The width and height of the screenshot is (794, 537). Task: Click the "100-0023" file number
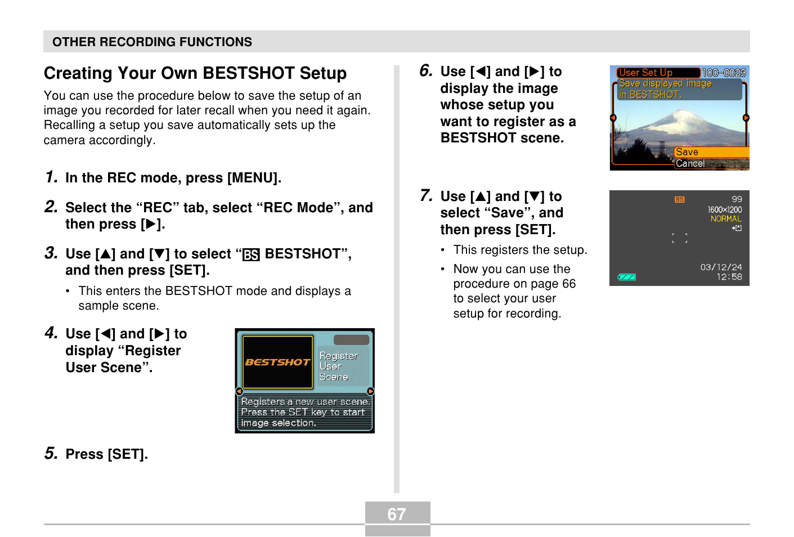(724, 73)
